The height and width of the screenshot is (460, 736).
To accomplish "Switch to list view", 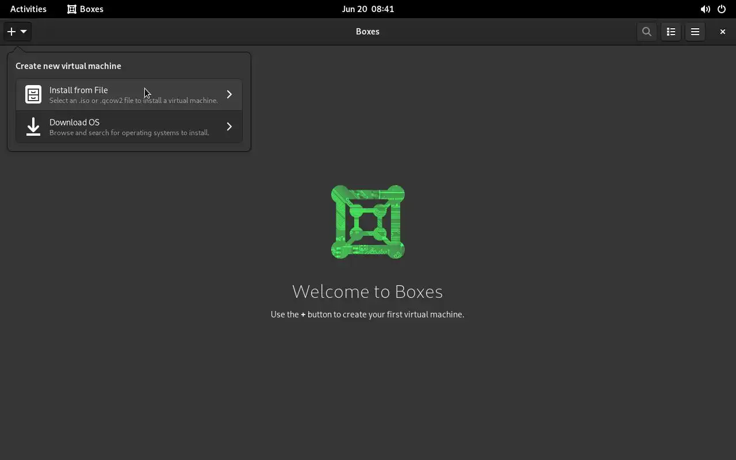I will pyautogui.click(x=671, y=32).
